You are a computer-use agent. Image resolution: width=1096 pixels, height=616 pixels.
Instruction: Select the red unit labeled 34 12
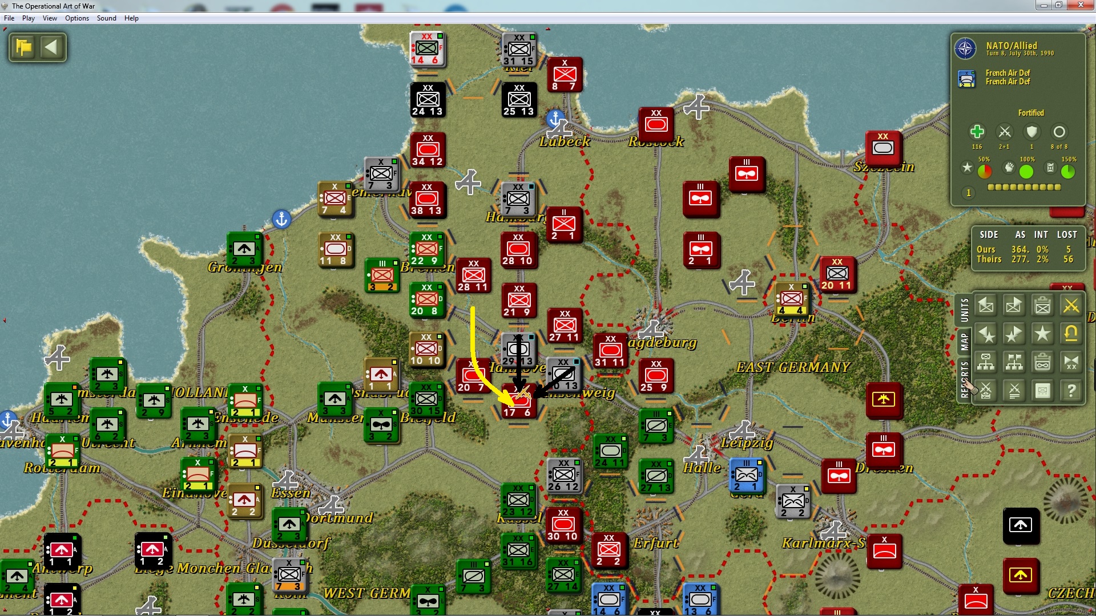[428, 150]
